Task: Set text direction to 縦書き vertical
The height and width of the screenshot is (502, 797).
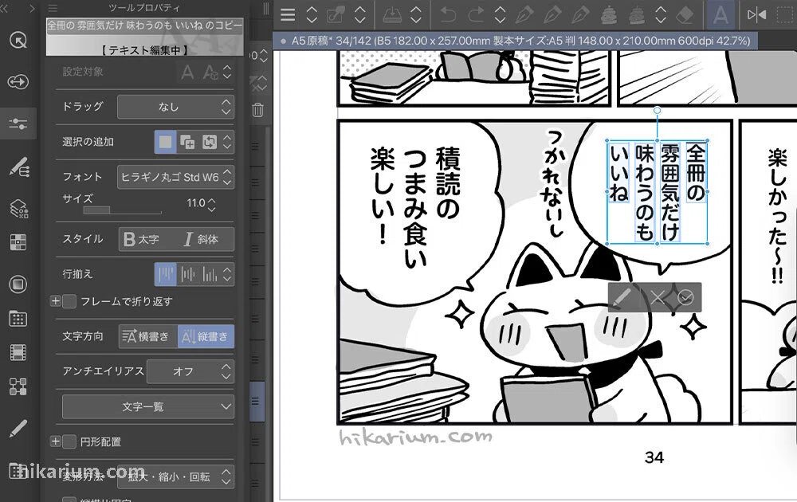Action: point(206,336)
